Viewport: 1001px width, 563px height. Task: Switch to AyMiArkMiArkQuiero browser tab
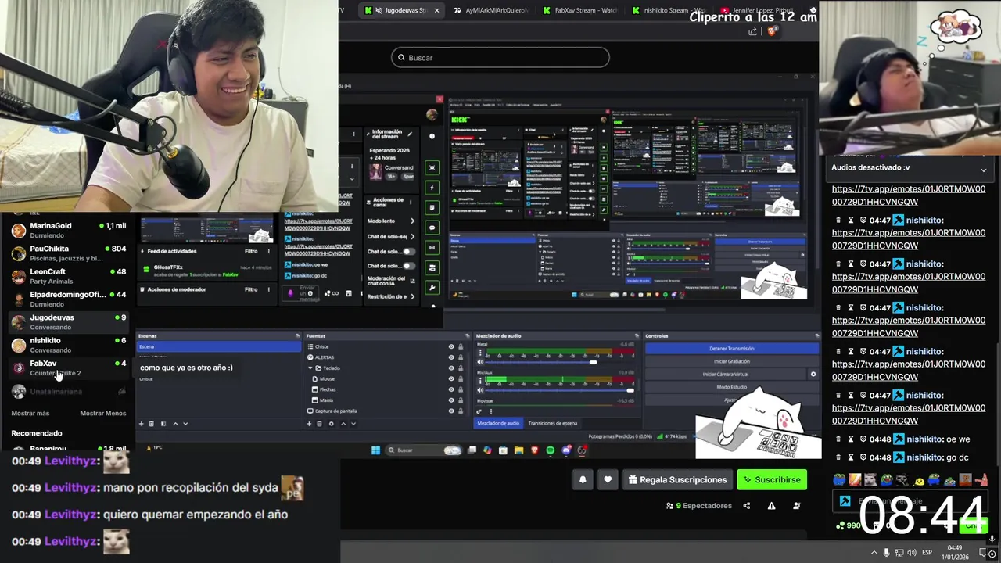click(x=491, y=10)
